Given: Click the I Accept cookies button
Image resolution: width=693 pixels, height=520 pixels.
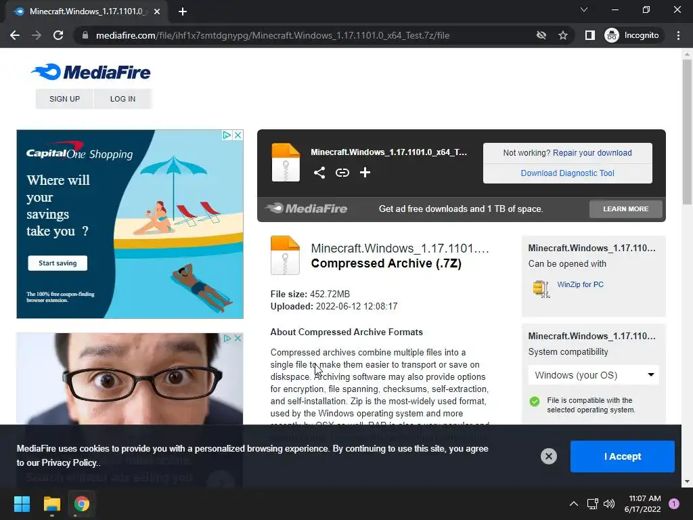Looking at the screenshot, I should tap(623, 456).
